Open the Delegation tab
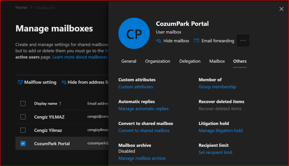This screenshot has width=289, height=166. (190, 61)
